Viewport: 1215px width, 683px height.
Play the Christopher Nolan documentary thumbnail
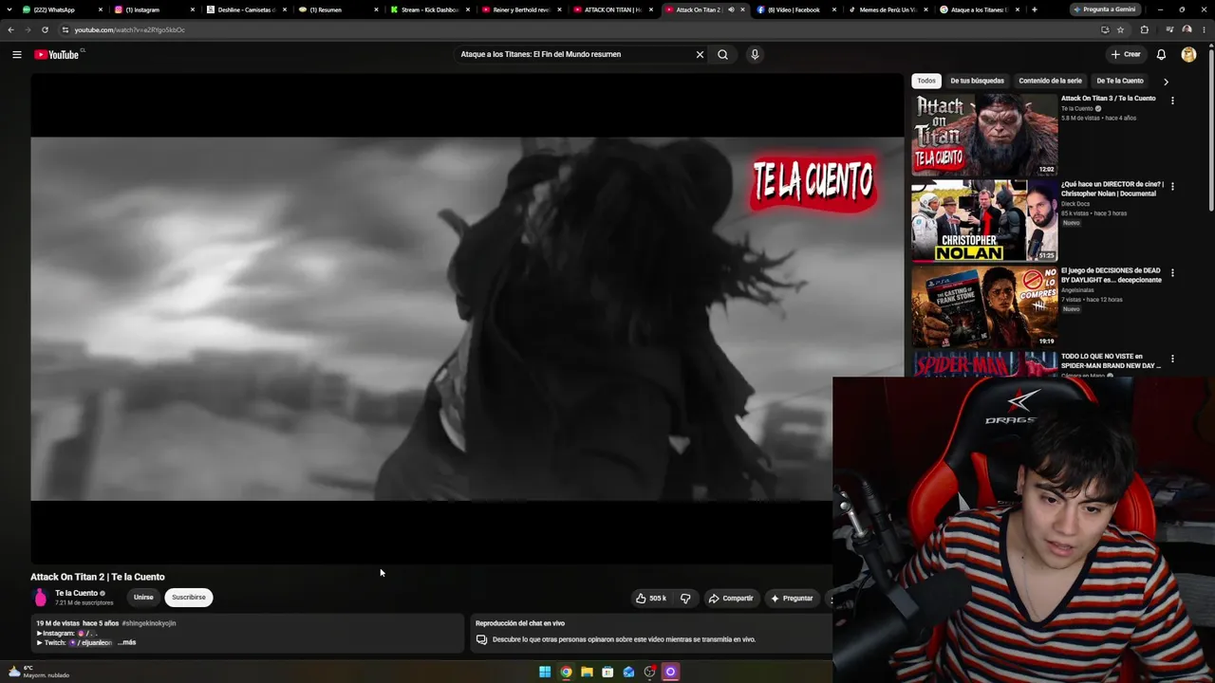pyautogui.click(x=984, y=220)
